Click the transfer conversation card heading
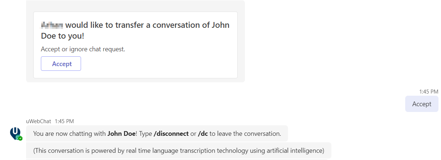 click(135, 31)
